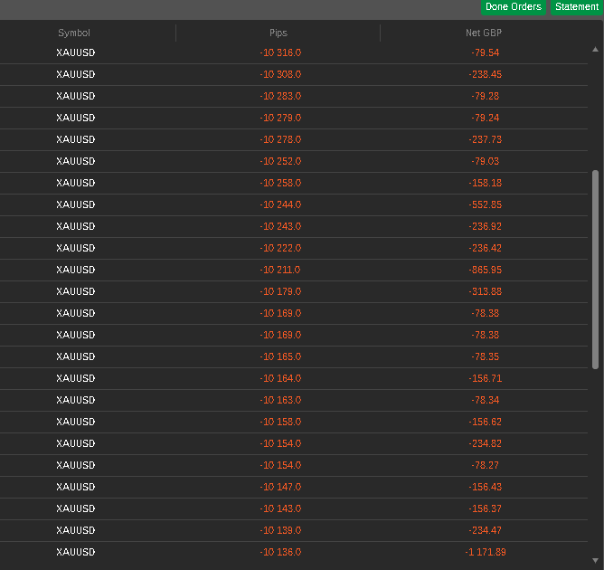Click scrollbar up arrow
This screenshot has height=570, width=604.
tap(595, 50)
